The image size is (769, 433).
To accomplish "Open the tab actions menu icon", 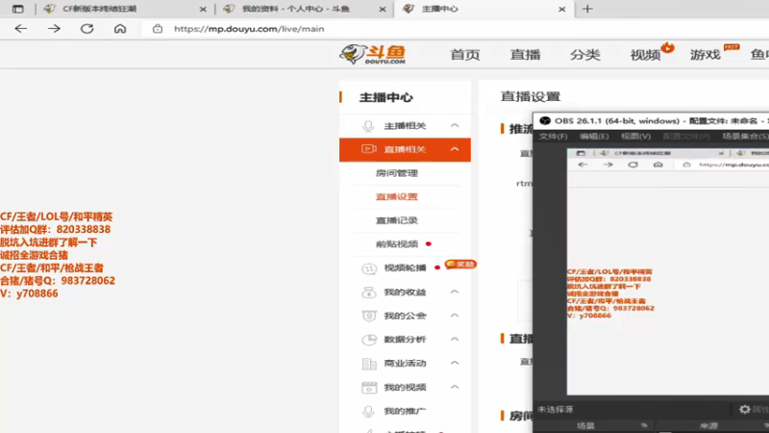I will [17, 9].
